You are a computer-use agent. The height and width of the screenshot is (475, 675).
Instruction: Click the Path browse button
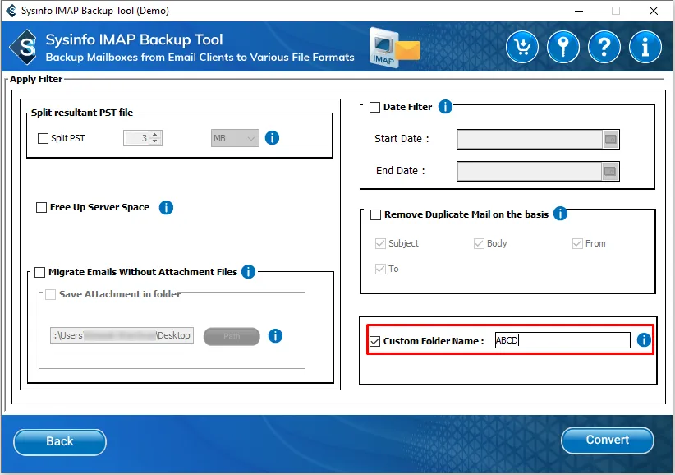click(232, 336)
